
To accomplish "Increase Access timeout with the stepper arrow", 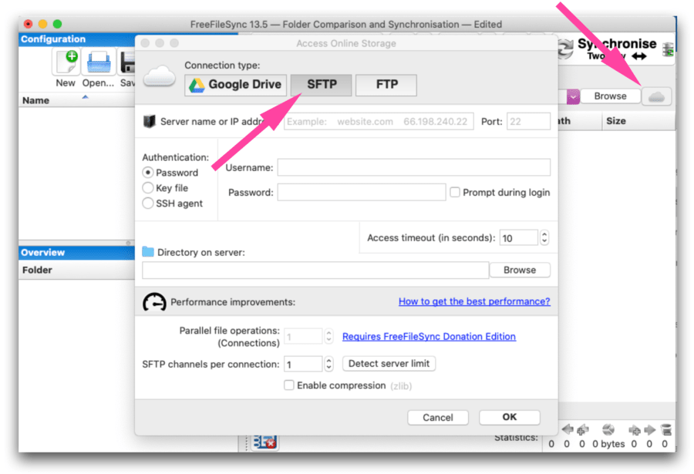I will (545, 234).
